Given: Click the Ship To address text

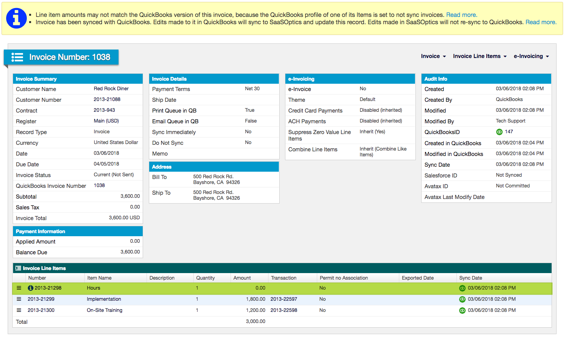Looking at the screenshot, I should 217,195.
